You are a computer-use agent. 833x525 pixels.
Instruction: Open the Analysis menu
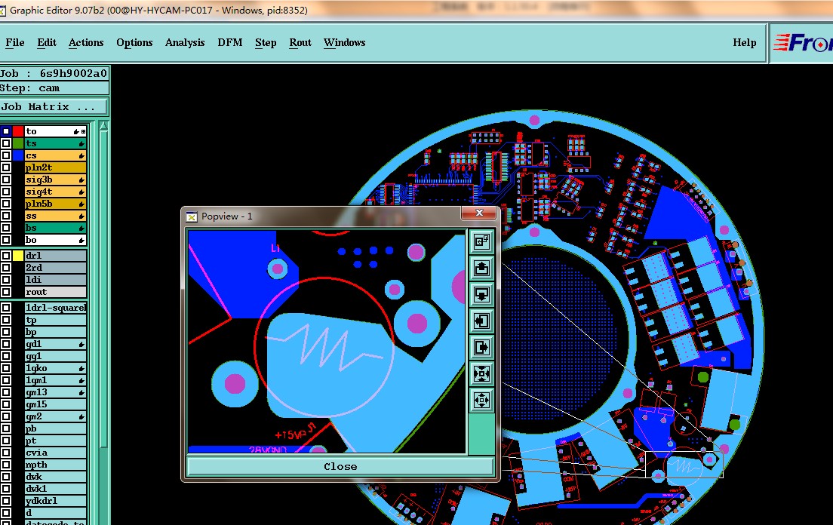[185, 42]
